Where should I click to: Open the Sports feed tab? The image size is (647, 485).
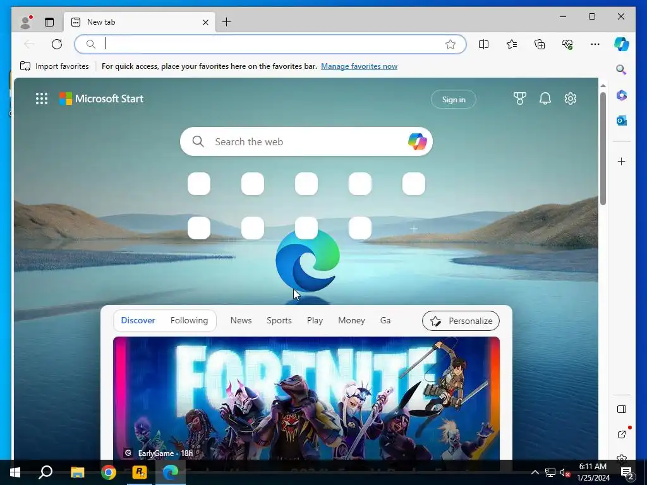(x=279, y=320)
